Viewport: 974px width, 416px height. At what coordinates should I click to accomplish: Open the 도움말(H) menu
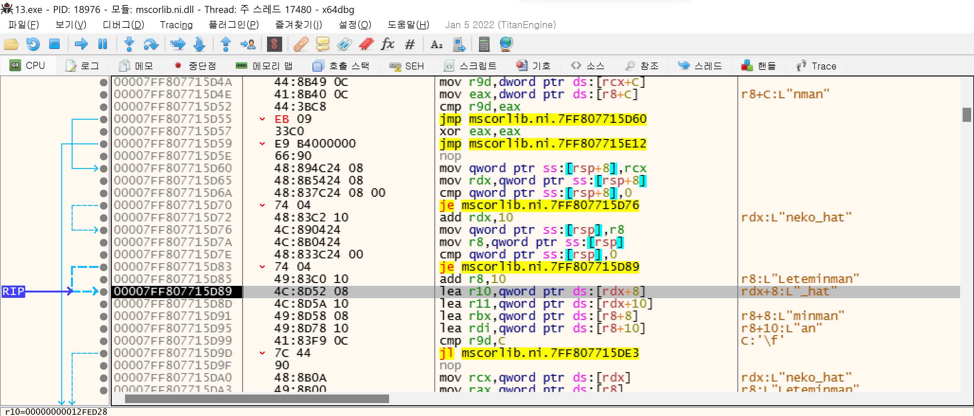coord(408,25)
